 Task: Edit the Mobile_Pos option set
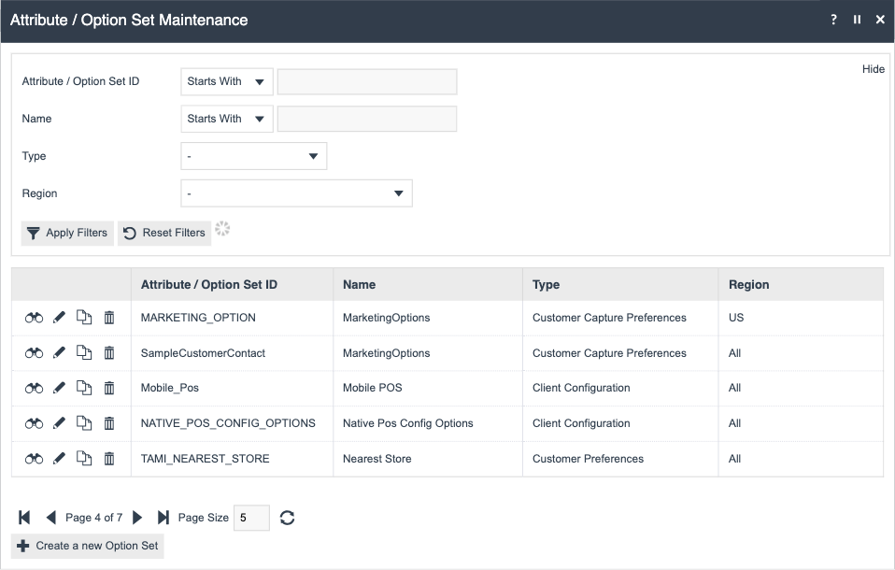click(x=59, y=388)
